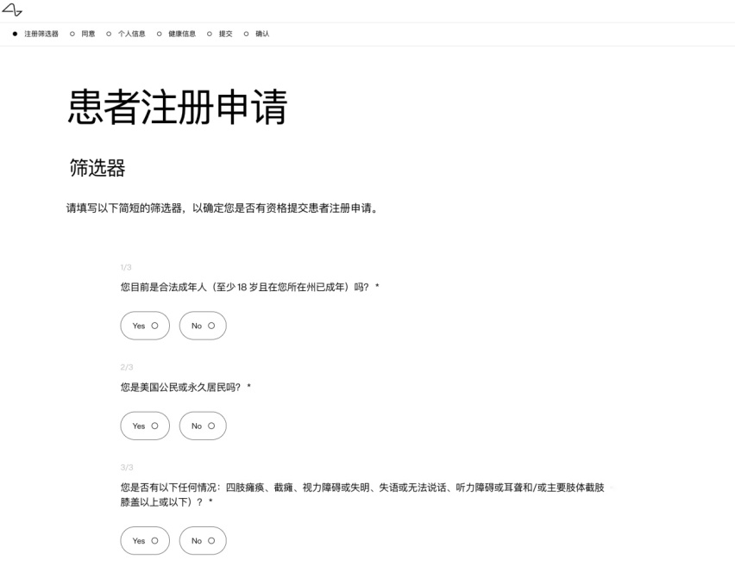The height and width of the screenshot is (566, 735).
Task: Click the 3/3 question counter
Action: [x=127, y=467]
